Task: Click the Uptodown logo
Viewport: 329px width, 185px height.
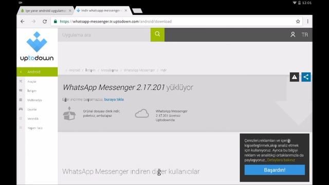Action: [36, 47]
